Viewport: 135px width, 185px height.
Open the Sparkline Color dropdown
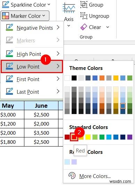26,5
